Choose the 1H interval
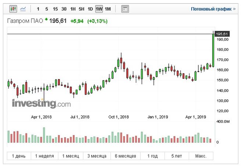This screenshot has width=242, height=167. point(73,9)
